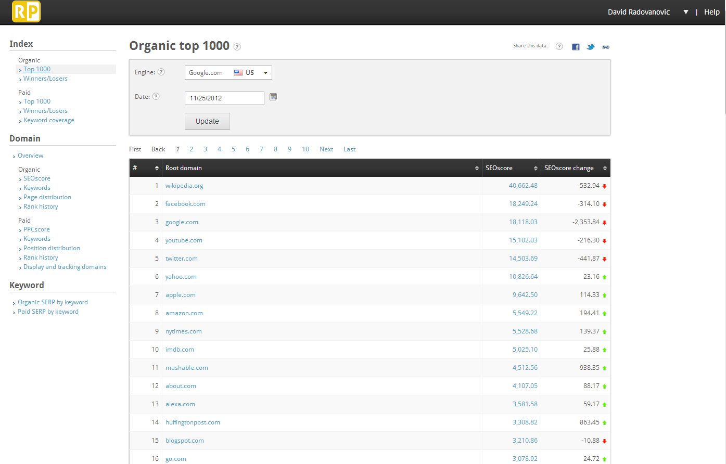The width and height of the screenshot is (726, 464).
Task: Copy the share link icon
Action: (606, 47)
